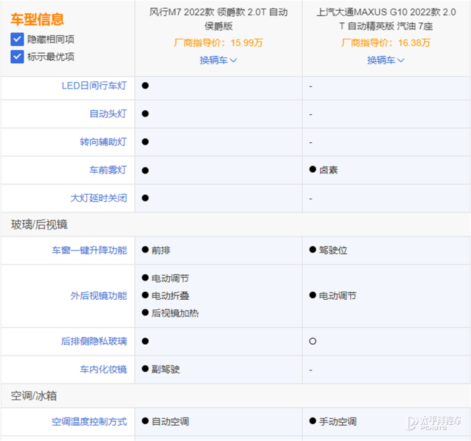Open 换辆车 dropdown under 上汽大通MAXUS G10
The image size is (471, 441).
tap(386, 61)
